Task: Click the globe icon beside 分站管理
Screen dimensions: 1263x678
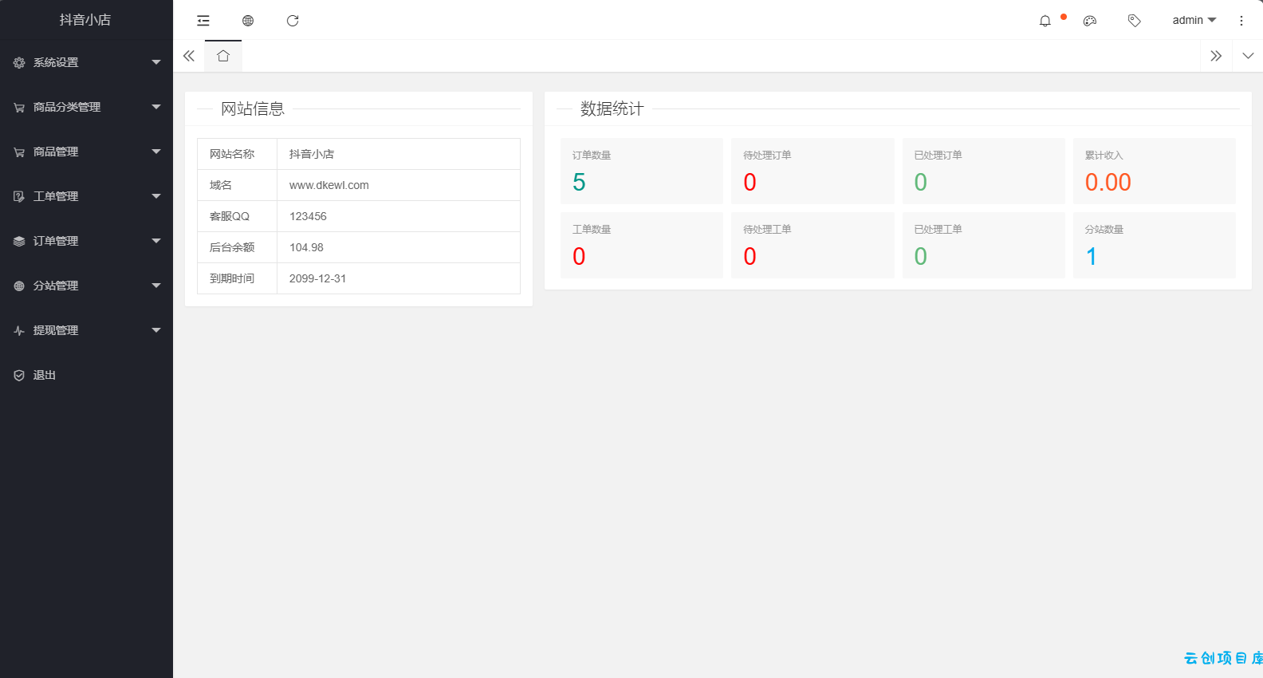Action: click(x=19, y=286)
